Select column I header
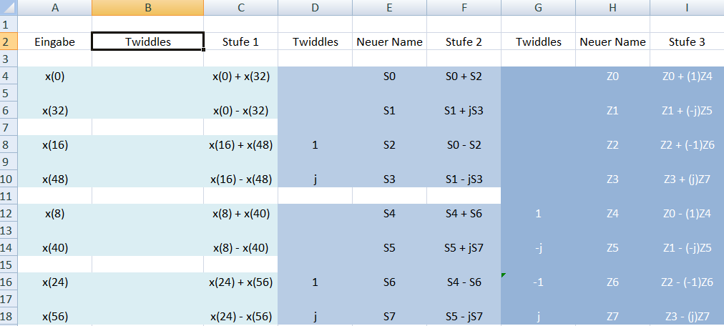Viewport: 724px width, 326px height. coord(687,8)
